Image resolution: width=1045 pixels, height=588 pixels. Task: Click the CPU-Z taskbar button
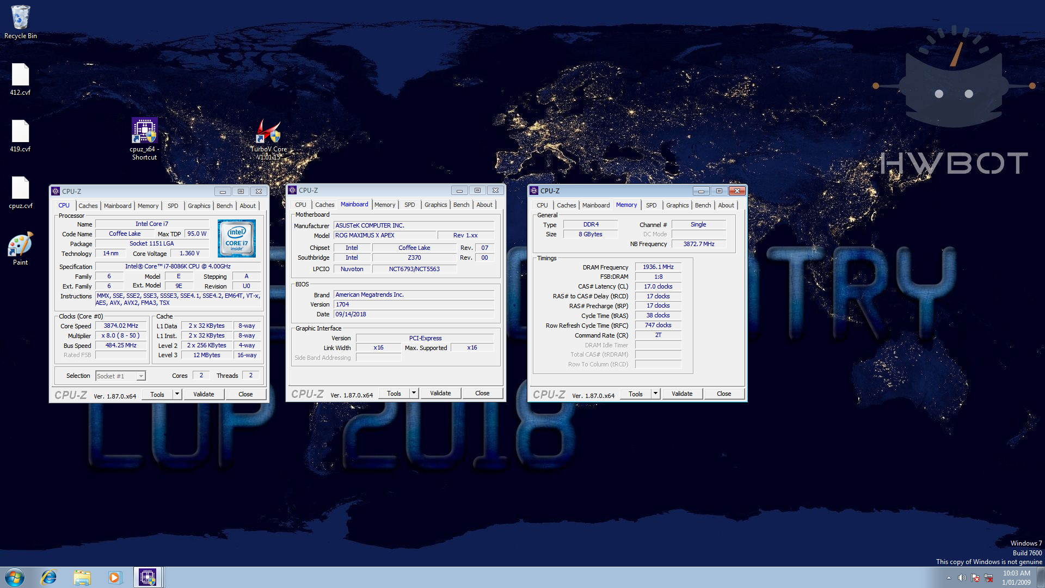pos(147,577)
